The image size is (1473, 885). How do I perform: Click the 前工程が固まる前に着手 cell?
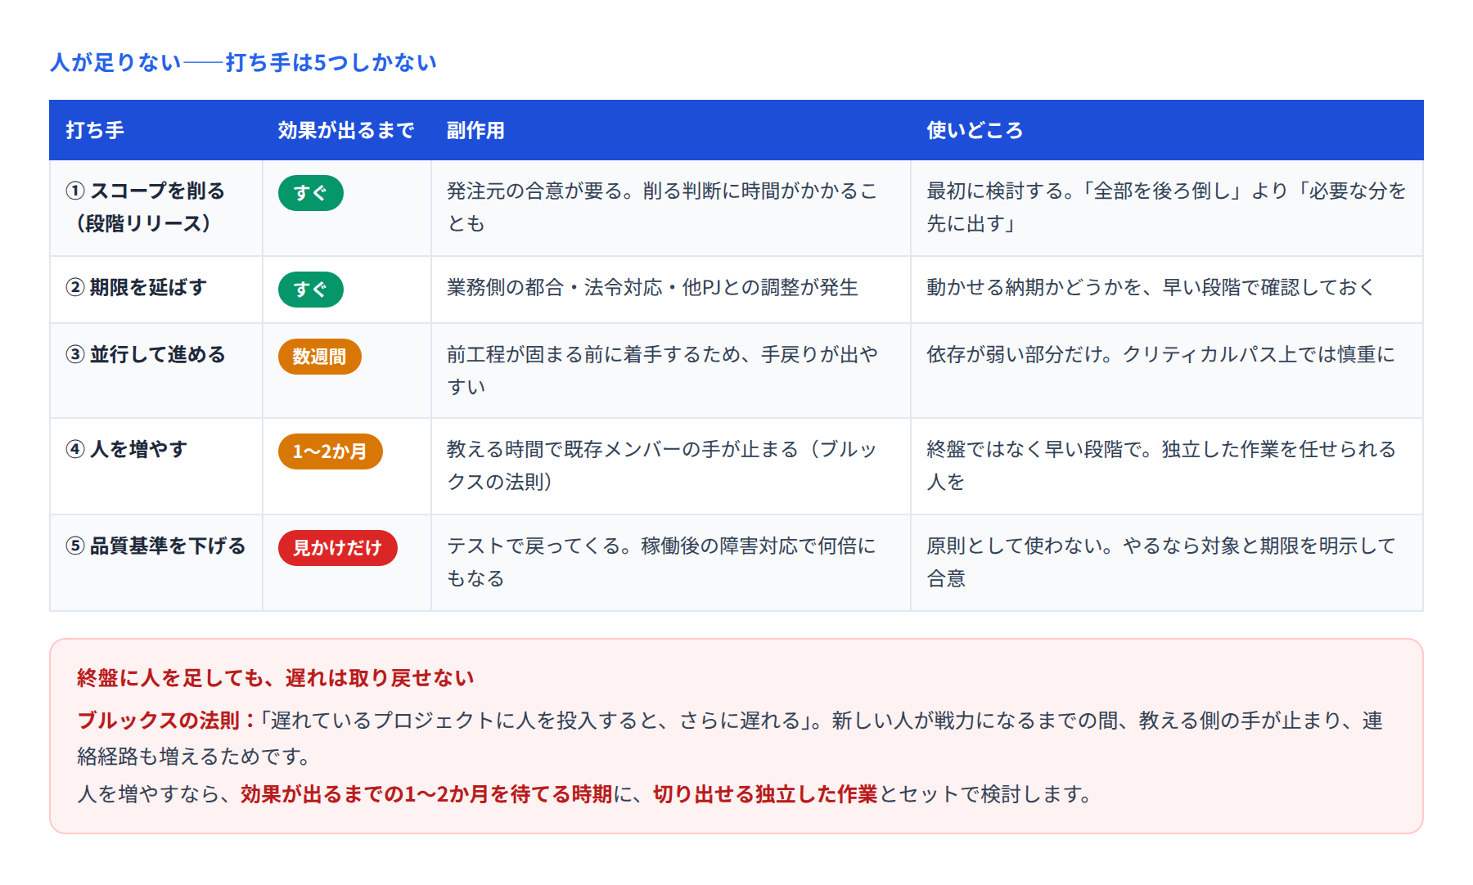click(x=671, y=371)
